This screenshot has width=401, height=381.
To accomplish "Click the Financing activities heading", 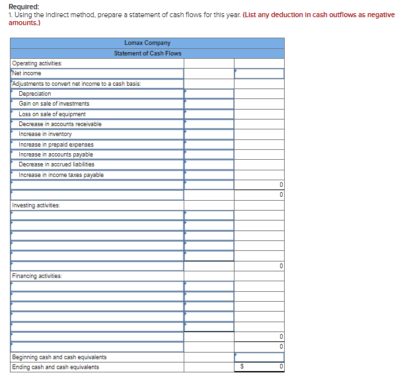I will pyautogui.click(x=37, y=276).
